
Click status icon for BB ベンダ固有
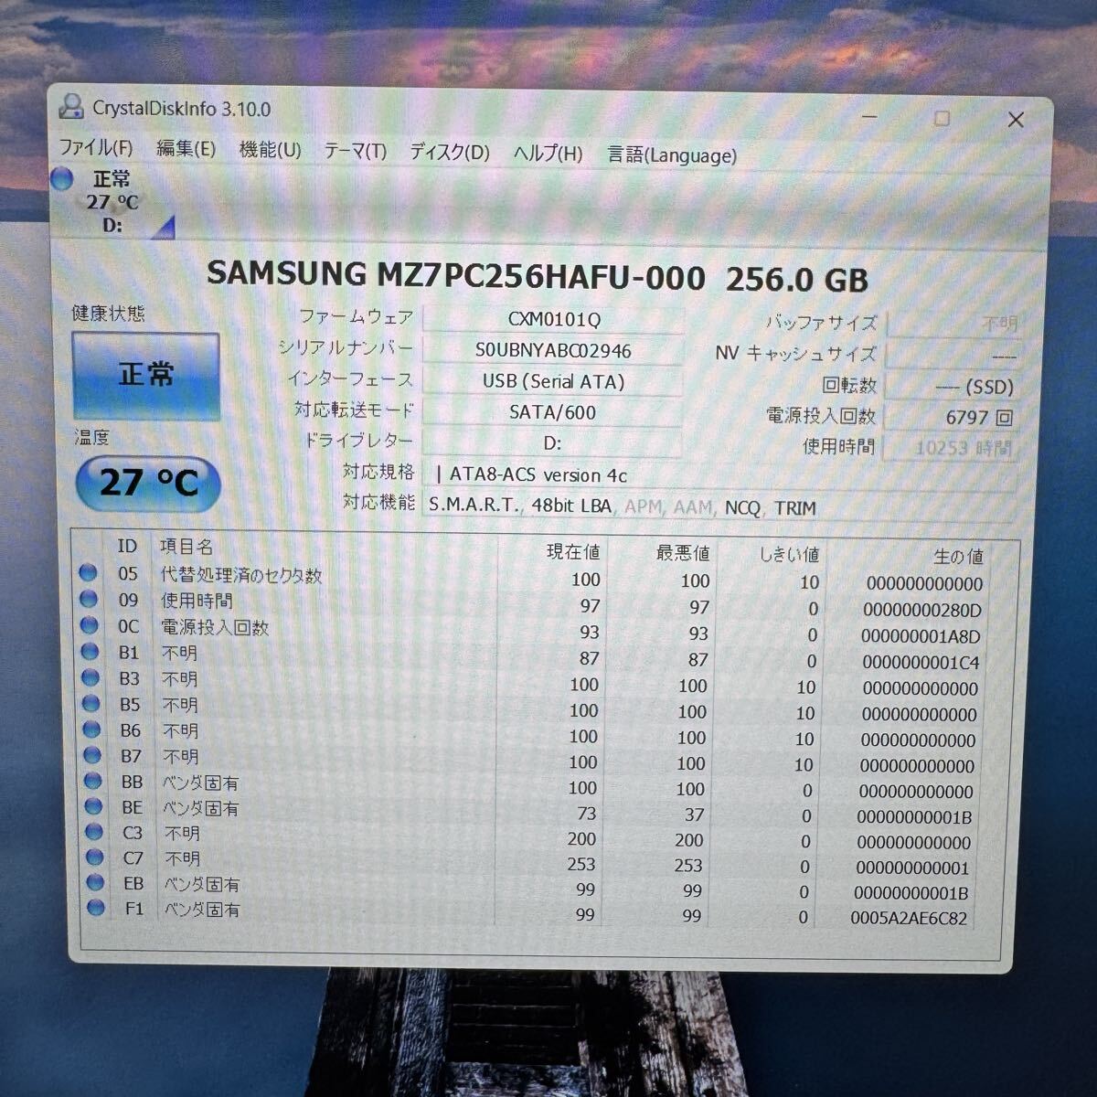pos(90,783)
